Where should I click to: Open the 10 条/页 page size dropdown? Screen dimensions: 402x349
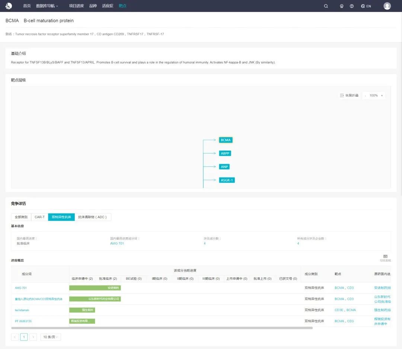tap(51, 337)
